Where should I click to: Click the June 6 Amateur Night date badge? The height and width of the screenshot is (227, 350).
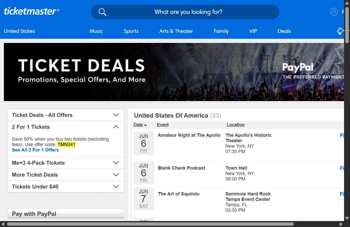tap(143, 143)
